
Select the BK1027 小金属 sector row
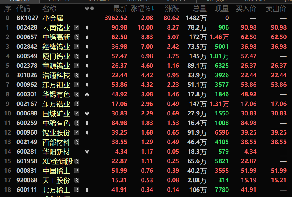tap(146, 18)
